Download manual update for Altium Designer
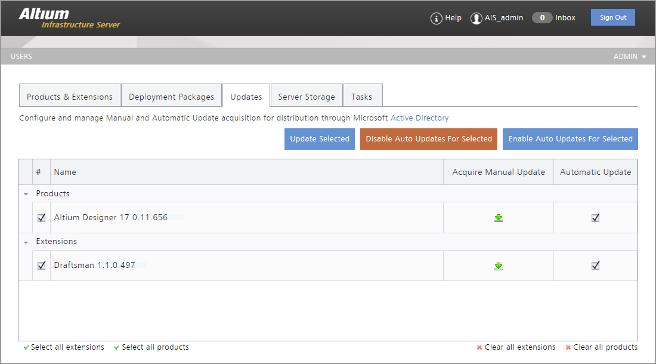The image size is (656, 364). (x=499, y=218)
